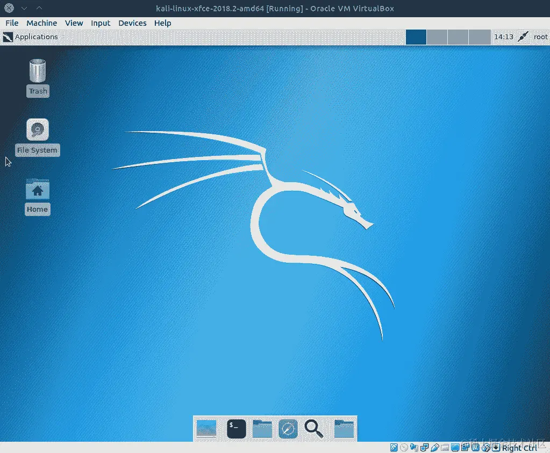The height and width of the screenshot is (453, 550).
Task: Click the Kali dragon icon beside Applications
Action: click(8, 37)
